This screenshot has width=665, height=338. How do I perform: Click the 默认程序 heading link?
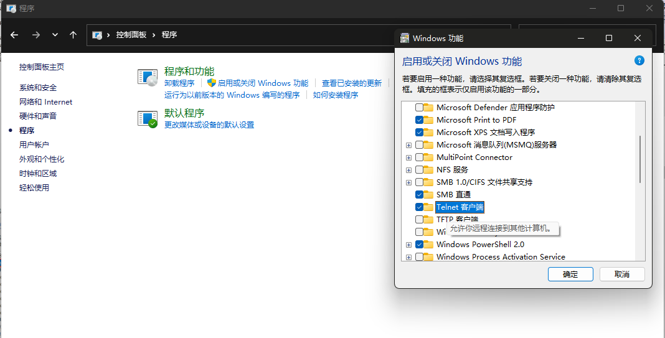184,113
